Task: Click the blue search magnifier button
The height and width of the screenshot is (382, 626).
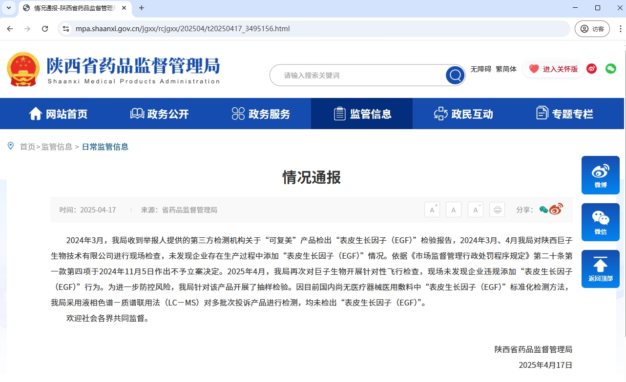Action: [455, 76]
